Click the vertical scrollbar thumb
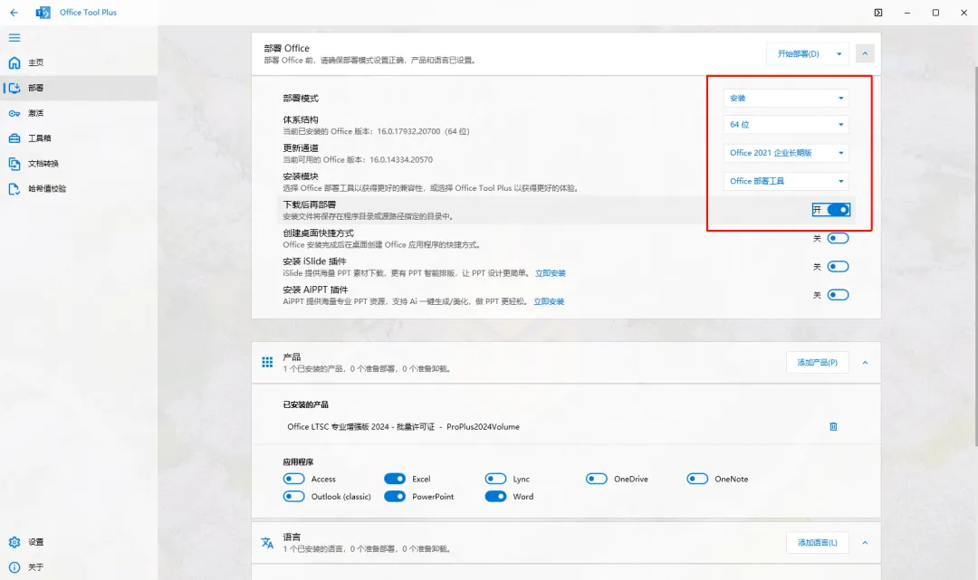Image resolution: width=978 pixels, height=580 pixels. coord(976,255)
